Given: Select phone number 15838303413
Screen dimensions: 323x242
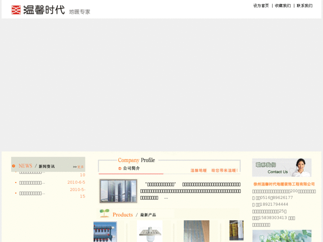Looking at the screenshot, I should pos(273,218).
